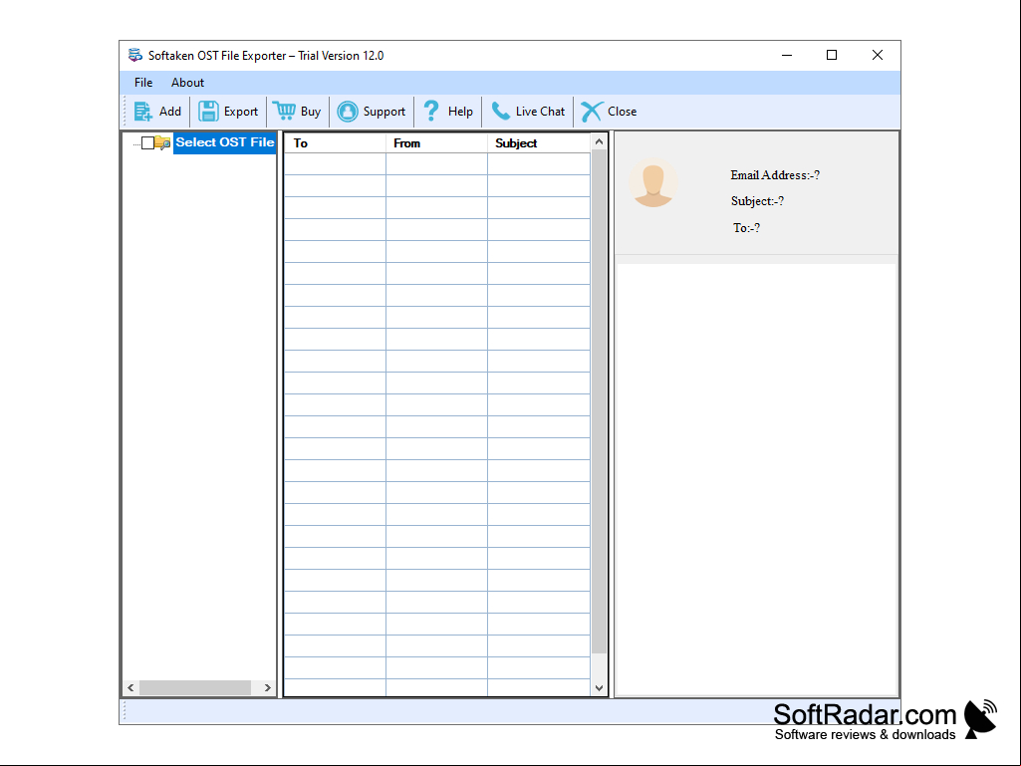Image resolution: width=1021 pixels, height=766 pixels.
Task: Click the folder tree horizontal scrollbar thumb
Action: tap(195, 688)
